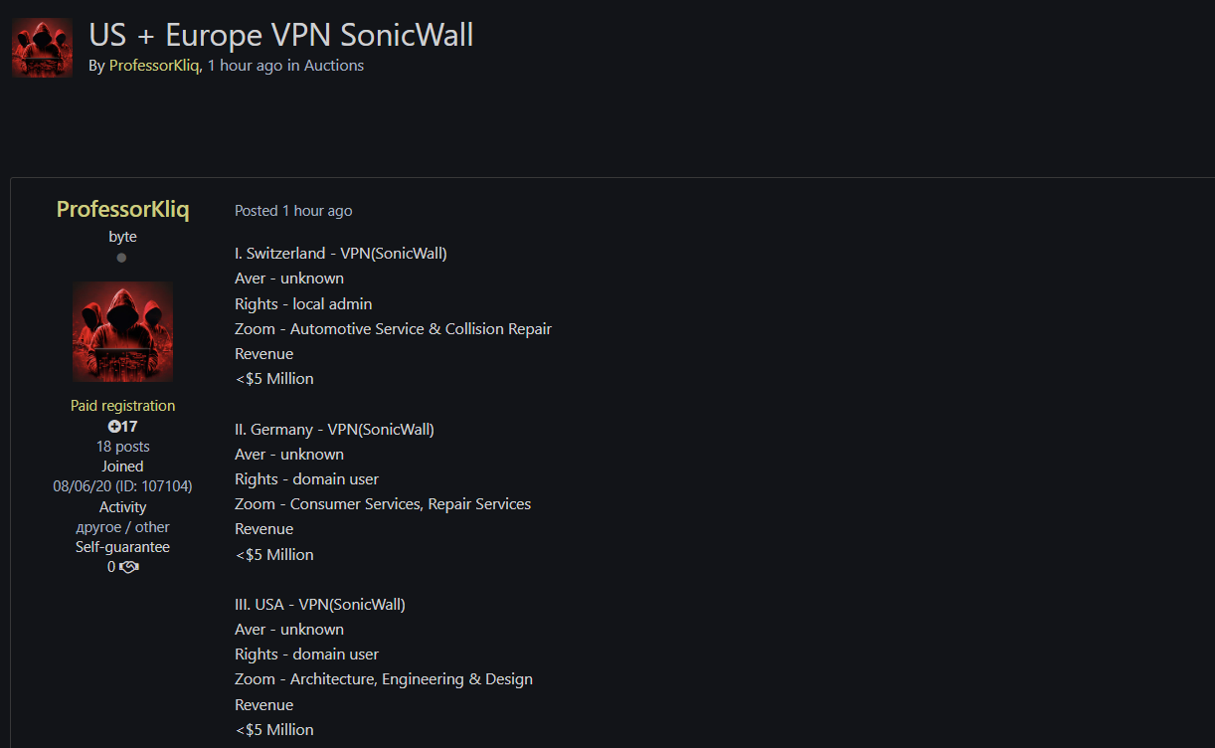Click the "byte" rank label

point(122,237)
